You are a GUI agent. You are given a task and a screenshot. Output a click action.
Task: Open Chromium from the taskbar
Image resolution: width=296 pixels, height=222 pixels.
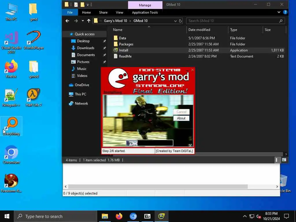(133, 216)
